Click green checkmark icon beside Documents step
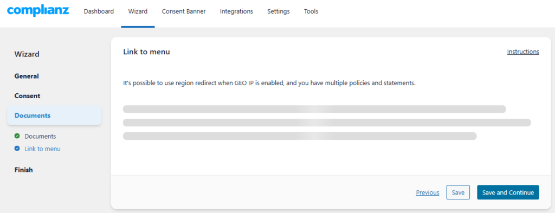The height and width of the screenshot is (213, 555). [x=17, y=136]
